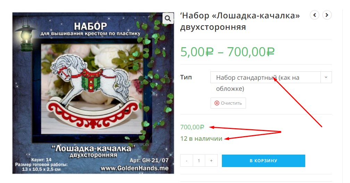This screenshot has height=183, width=350.
Task: Add the product with В КОРЗИНУ
Action: [x=264, y=161]
